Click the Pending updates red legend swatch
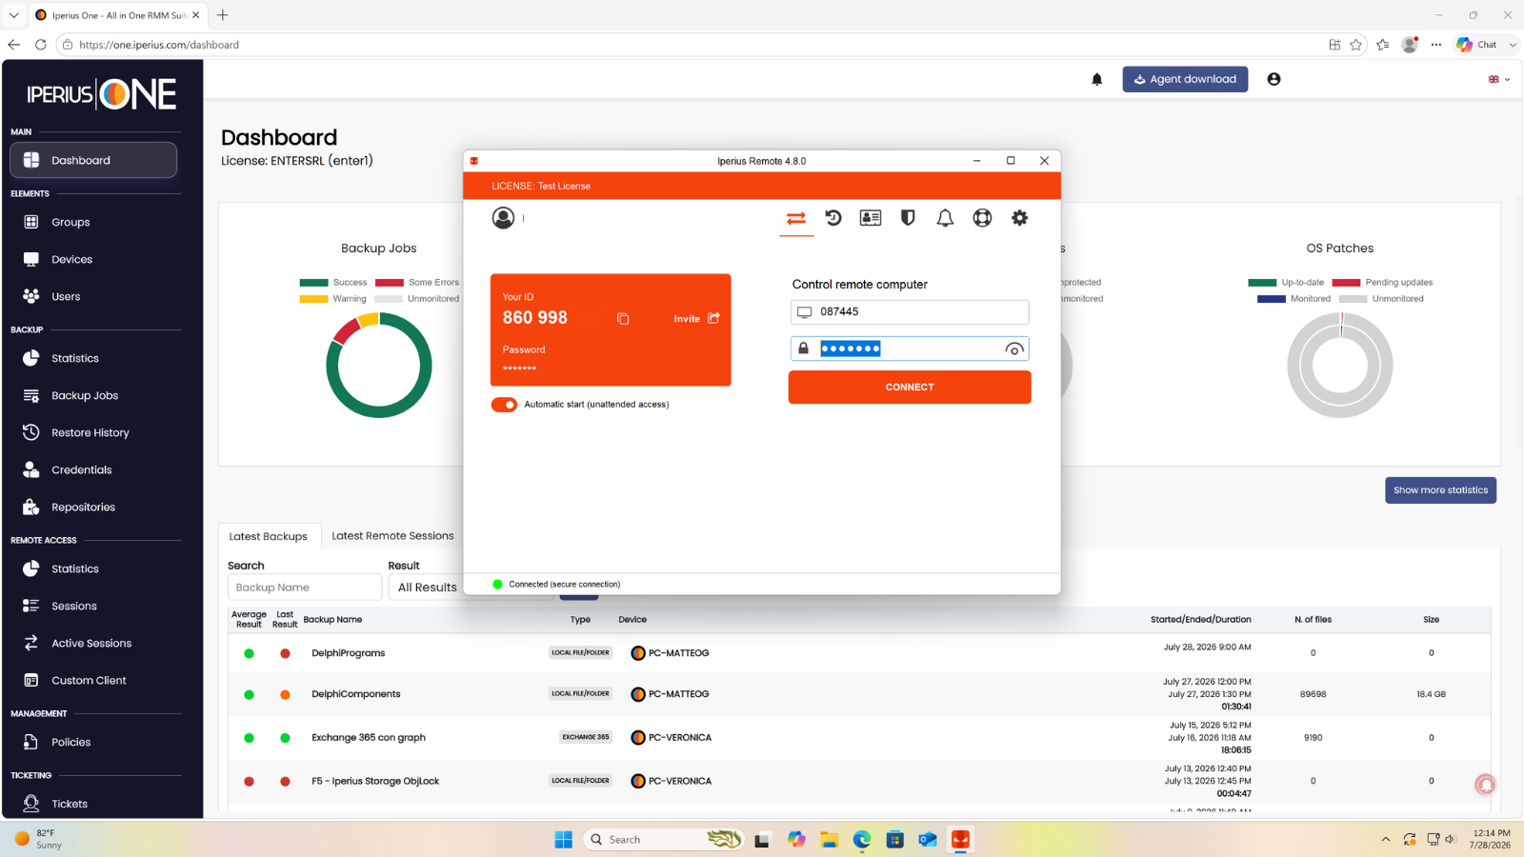The height and width of the screenshot is (857, 1524). tap(1346, 283)
